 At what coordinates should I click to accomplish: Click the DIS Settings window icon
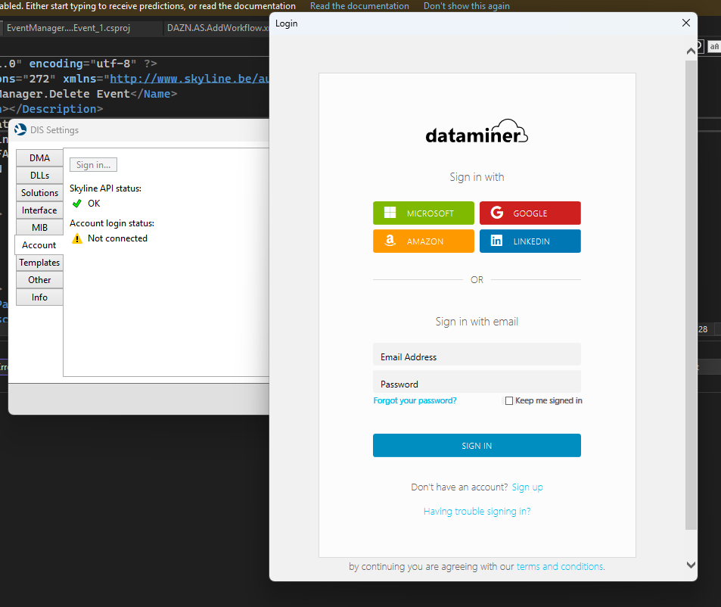tap(20, 129)
